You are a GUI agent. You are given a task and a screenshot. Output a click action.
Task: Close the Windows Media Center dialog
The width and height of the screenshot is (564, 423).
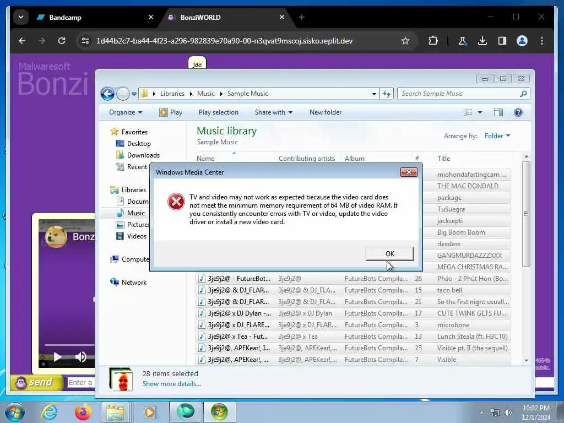coord(409,172)
